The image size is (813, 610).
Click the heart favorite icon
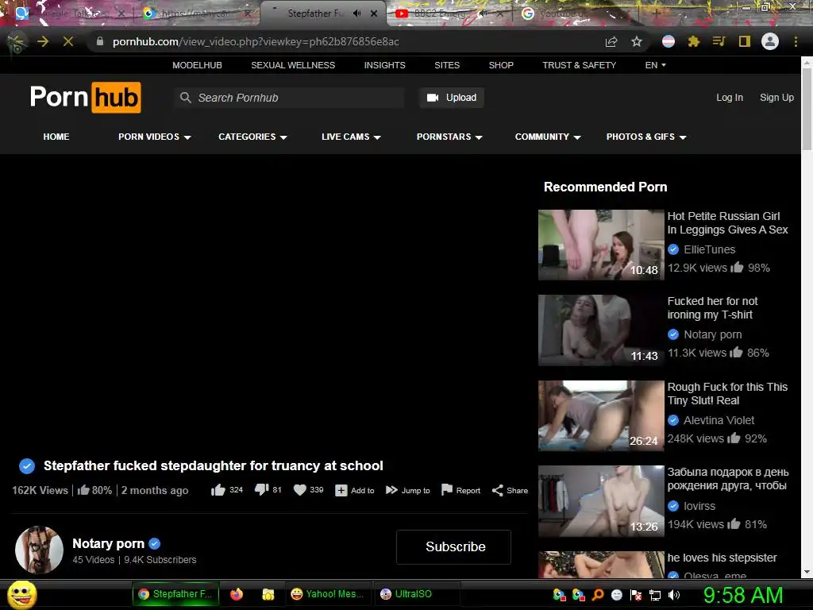(299, 490)
